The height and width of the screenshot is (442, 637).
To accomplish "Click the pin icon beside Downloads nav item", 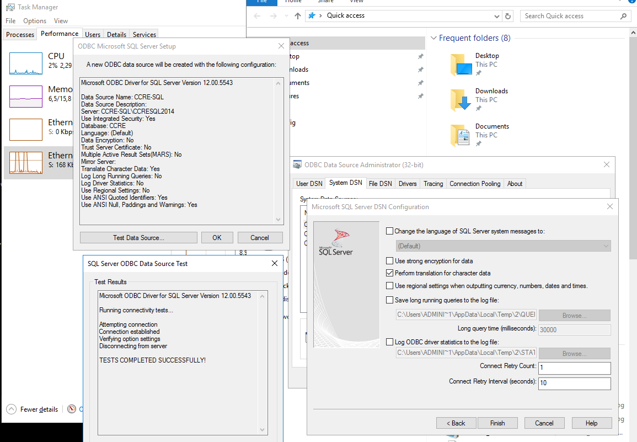I will pyautogui.click(x=420, y=70).
